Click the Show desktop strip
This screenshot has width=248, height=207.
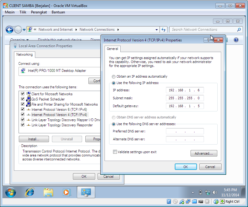point(243,192)
